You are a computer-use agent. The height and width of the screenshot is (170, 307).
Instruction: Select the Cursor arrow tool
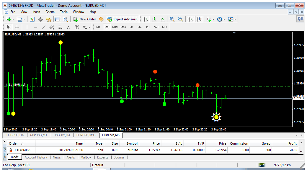[x=9, y=27]
